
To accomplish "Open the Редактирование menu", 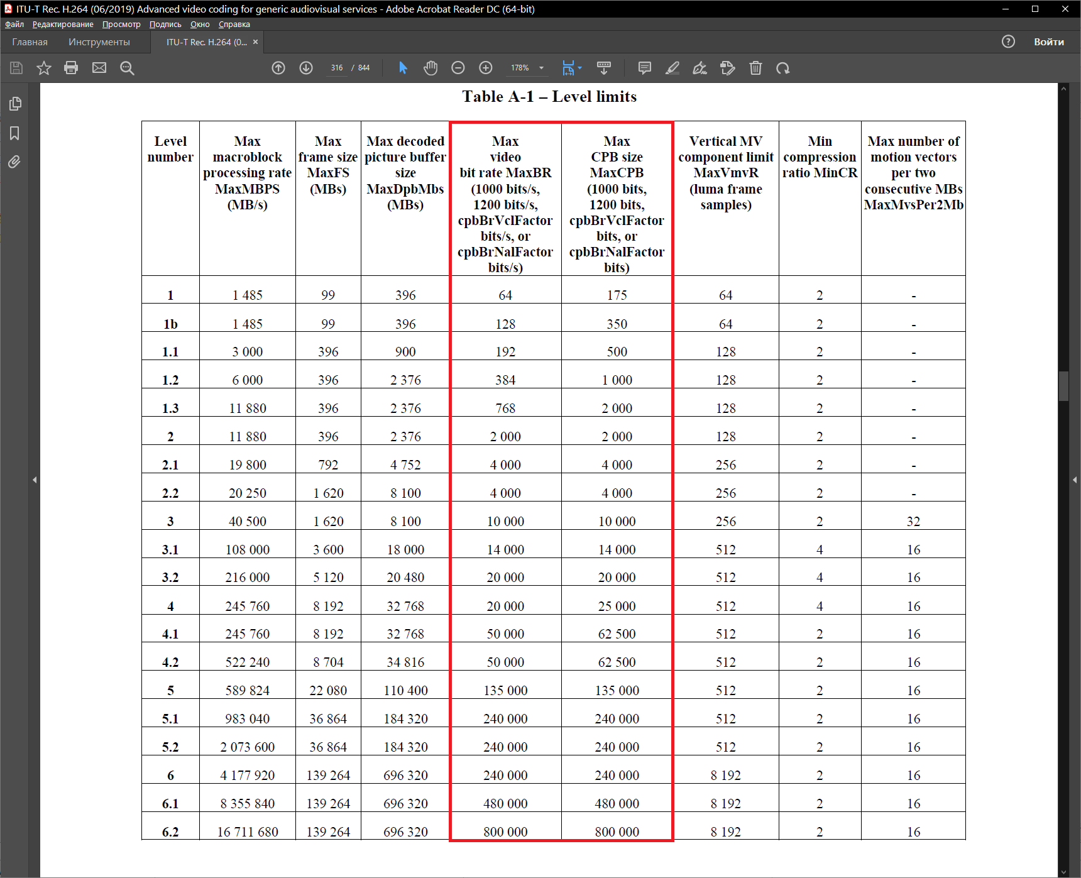I will click(x=63, y=25).
